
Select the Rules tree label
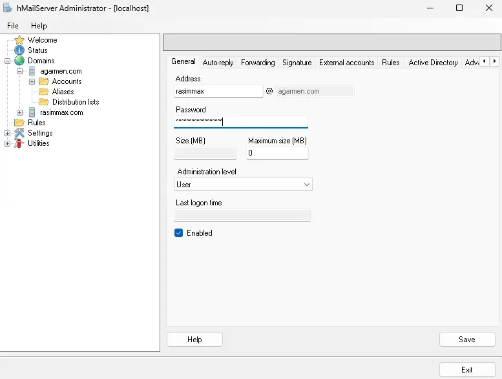pos(36,123)
